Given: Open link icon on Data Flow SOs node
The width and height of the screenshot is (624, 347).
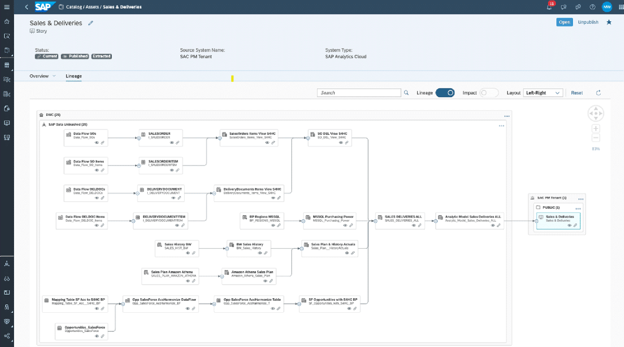Looking at the screenshot, I should [x=103, y=142].
